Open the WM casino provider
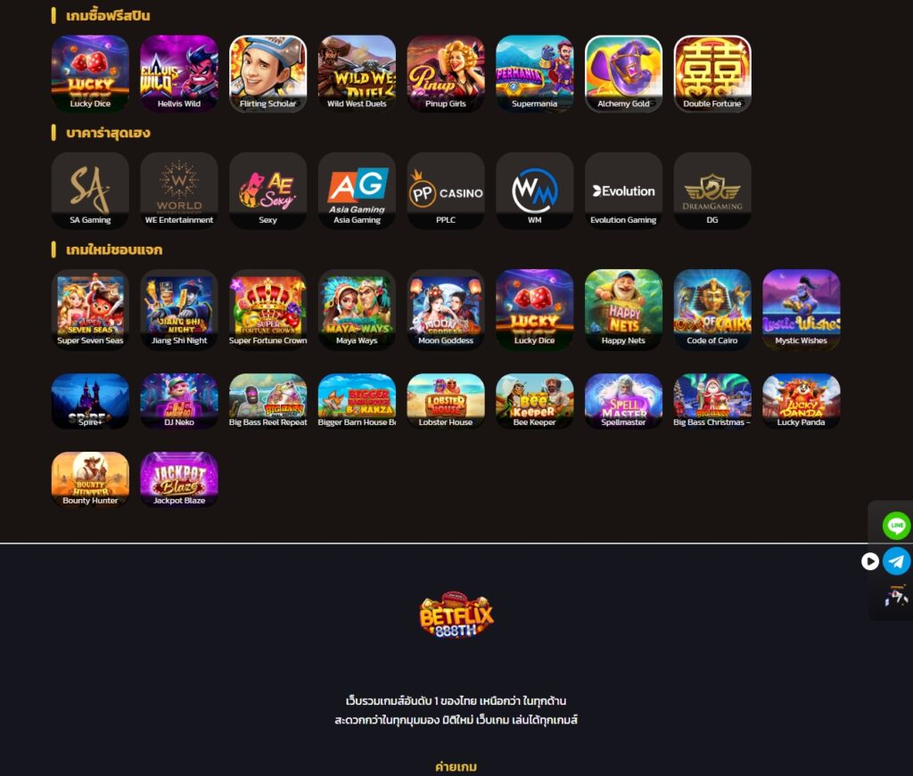This screenshot has width=913, height=776. point(535,191)
